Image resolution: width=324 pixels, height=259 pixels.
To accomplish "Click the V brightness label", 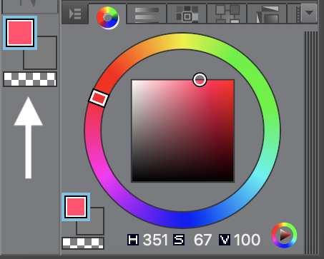I will pyautogui.click(x=225, y=240).
